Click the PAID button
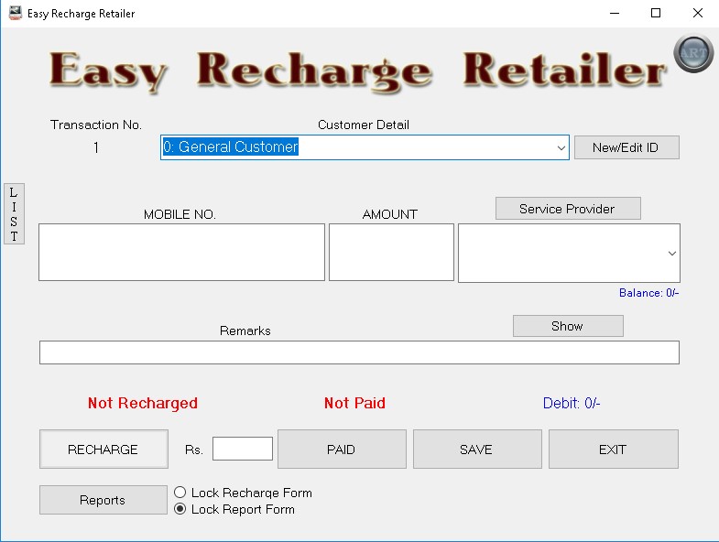Screen dimensions: 719x542 coord(342,450)
